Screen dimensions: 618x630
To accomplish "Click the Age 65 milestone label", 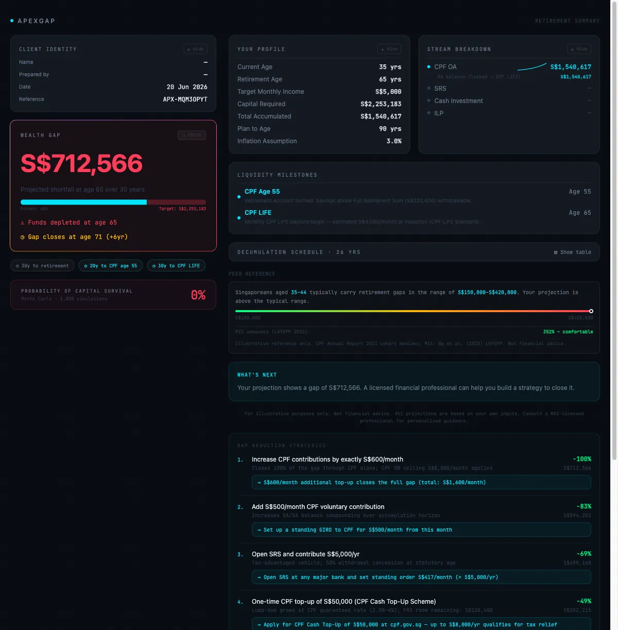I will click(580, 213).
